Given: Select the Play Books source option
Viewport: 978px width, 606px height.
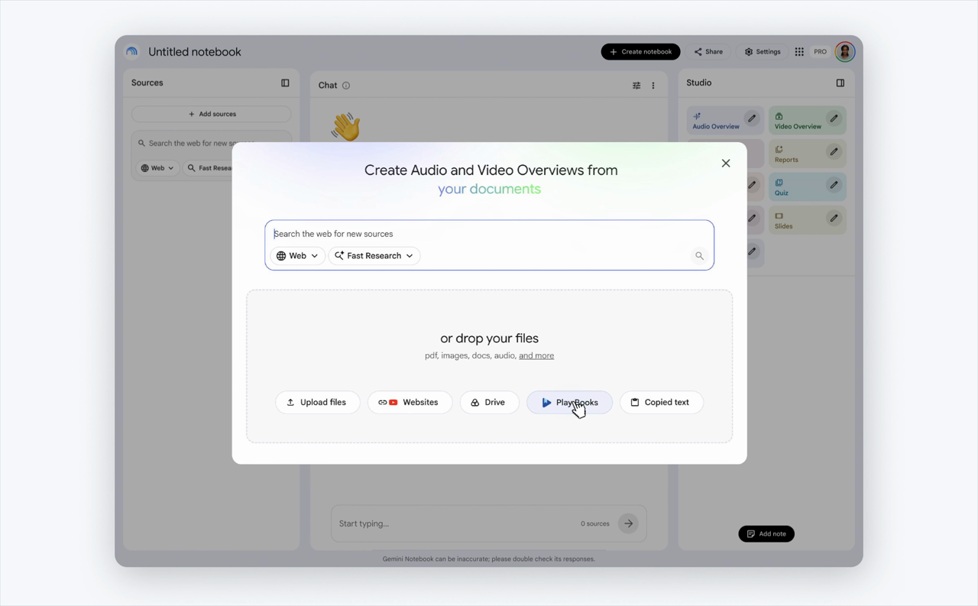Looking at the screenshot, I should pyautogui.click(x=569, y=402).
